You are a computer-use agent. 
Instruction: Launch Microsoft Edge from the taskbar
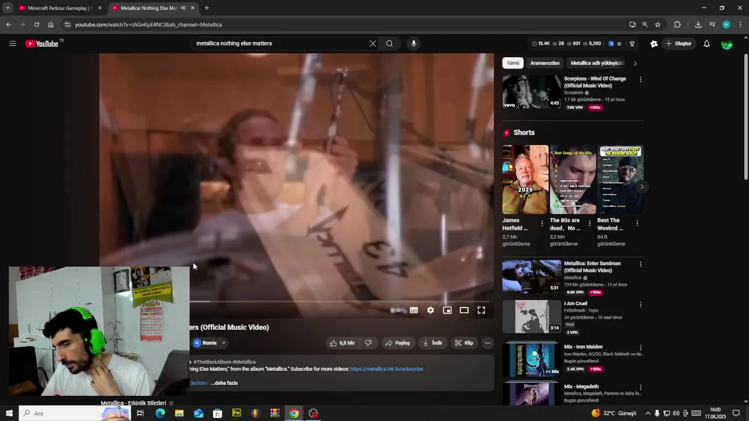[x=160, y=413]
